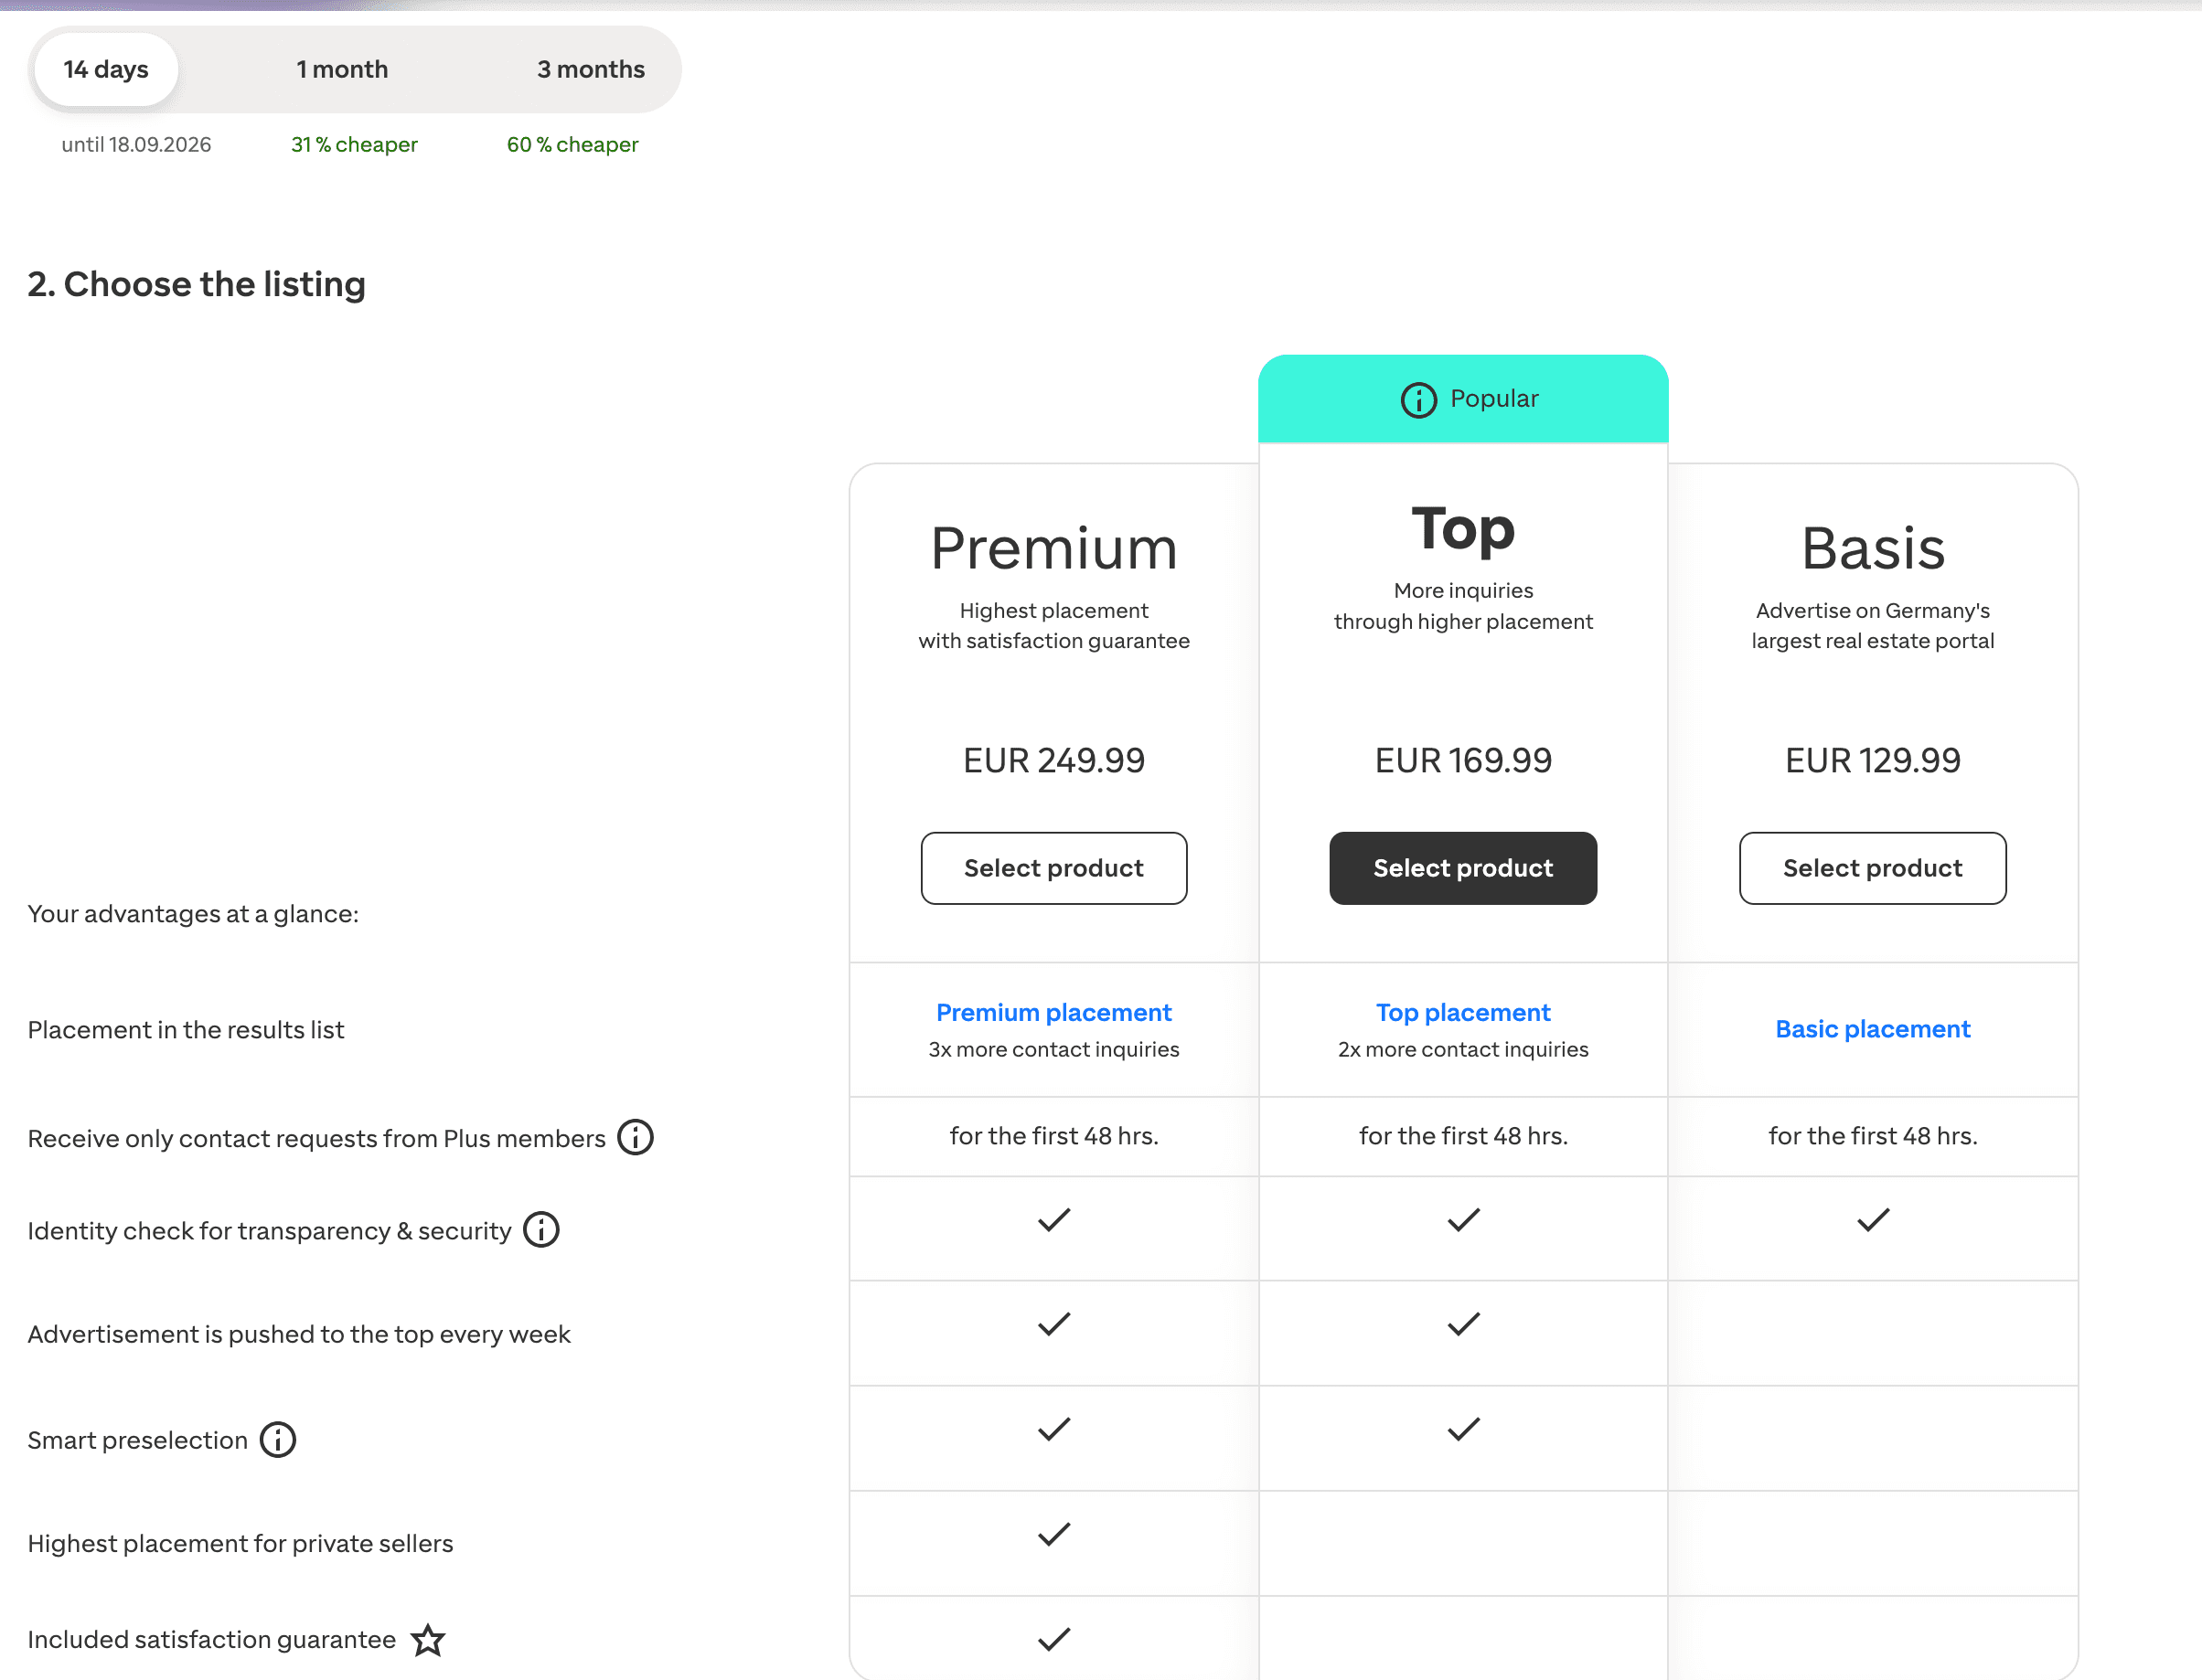Click the '31 % cheaper' label

point(354,144)
